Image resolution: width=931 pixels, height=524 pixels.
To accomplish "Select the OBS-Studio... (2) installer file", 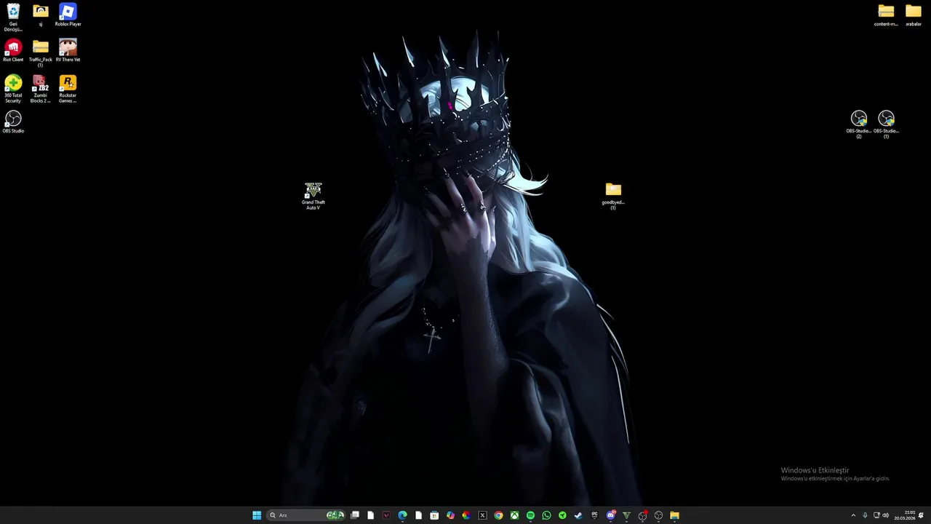I will pos(859,124).
